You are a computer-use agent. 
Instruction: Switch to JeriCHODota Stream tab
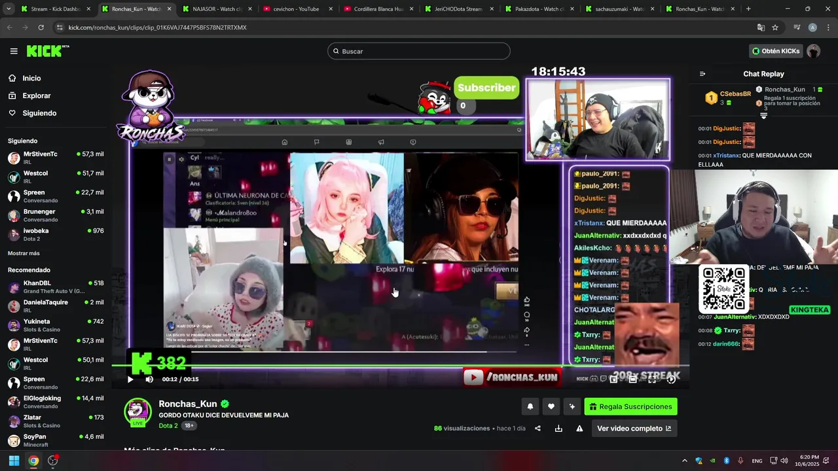[x=458, y=9]
